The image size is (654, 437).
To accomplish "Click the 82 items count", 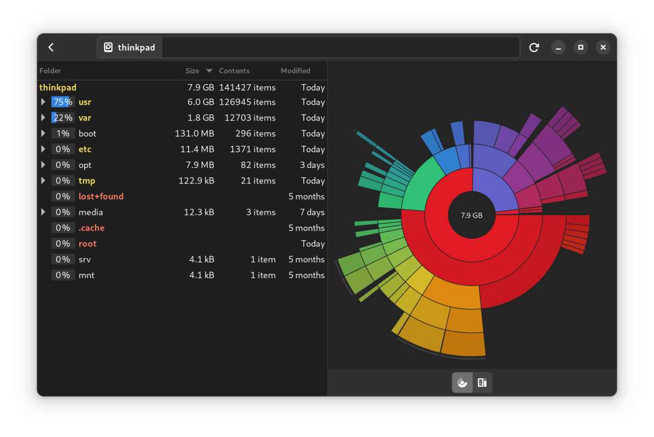I will click(258, 165).
